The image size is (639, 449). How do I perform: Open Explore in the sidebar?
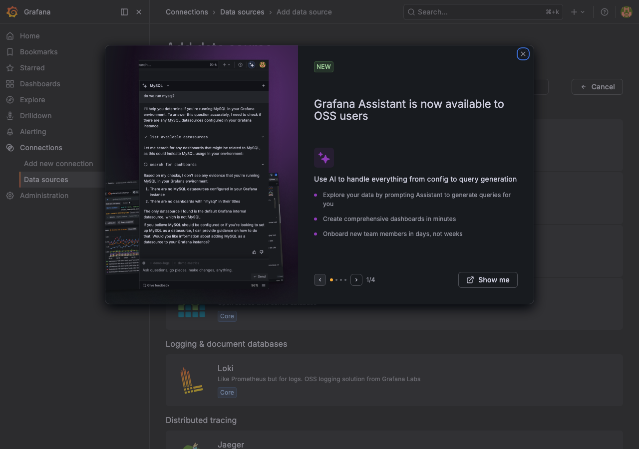tap(32, 100)
